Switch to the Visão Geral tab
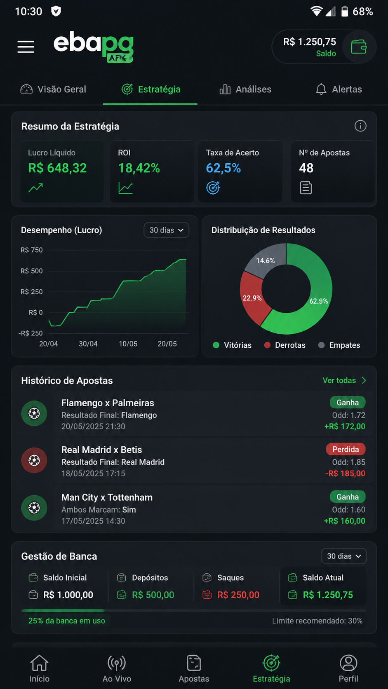The image size is (388, 689). pyautogui.click(x=53, y=89)
